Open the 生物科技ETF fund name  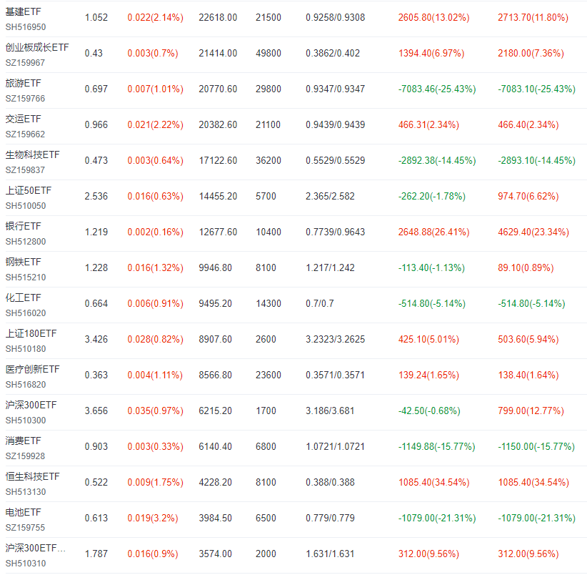(33, 154)
